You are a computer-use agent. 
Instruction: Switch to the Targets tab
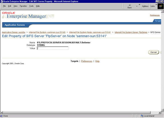[x=157, y=21]
